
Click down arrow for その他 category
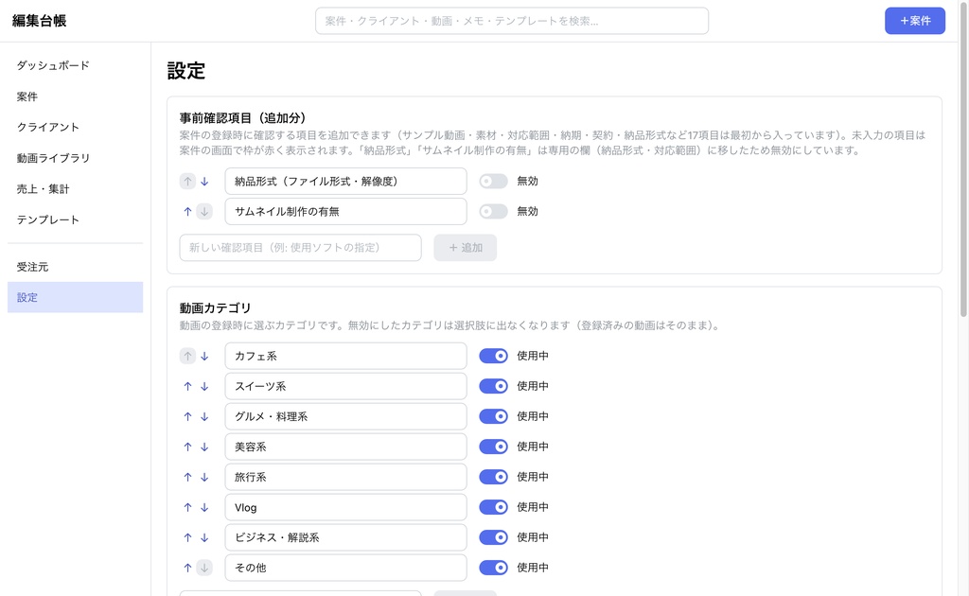click(204, 568)
